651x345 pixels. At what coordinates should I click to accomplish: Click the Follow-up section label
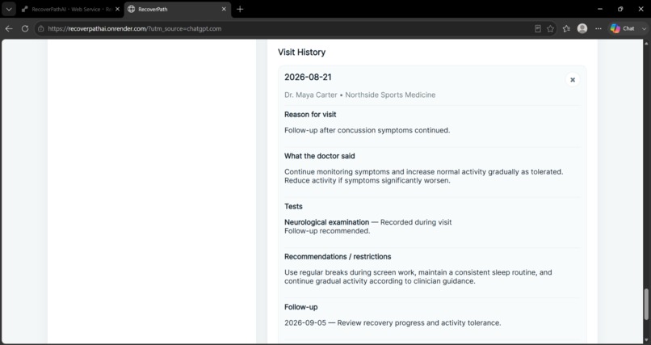tap(301, 307)
